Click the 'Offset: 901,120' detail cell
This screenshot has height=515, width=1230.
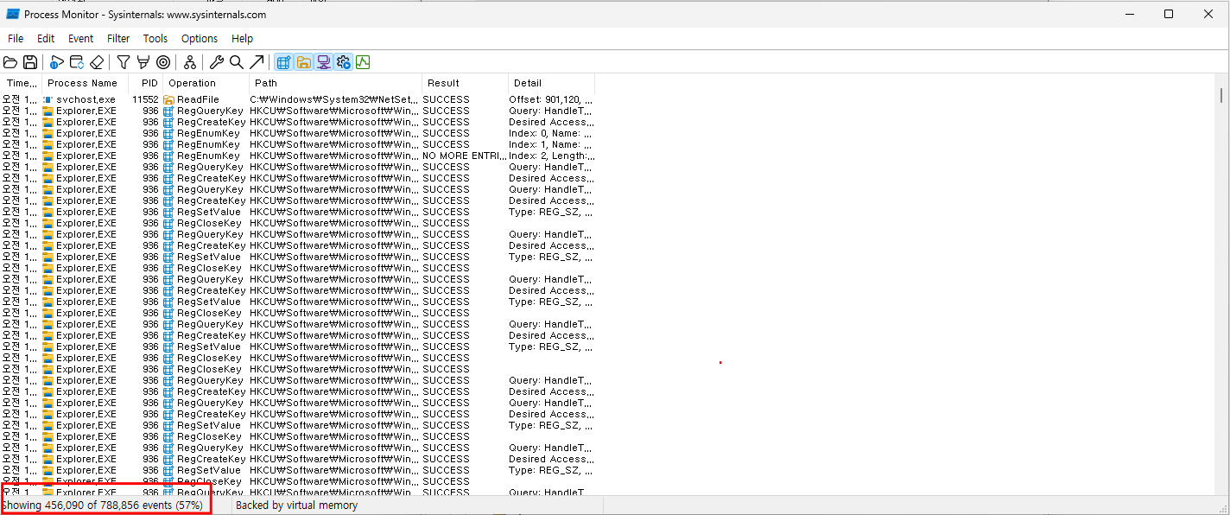click(551, 99)
